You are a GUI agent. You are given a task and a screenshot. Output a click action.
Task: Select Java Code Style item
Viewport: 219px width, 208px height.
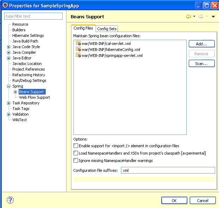pos(26,47)
